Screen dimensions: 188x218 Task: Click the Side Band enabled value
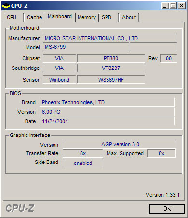tap(83, 163)
